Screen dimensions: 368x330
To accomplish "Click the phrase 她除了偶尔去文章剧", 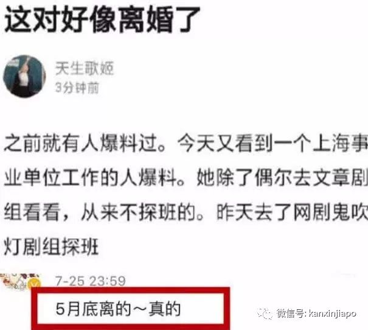I will [x=282, y=178].
